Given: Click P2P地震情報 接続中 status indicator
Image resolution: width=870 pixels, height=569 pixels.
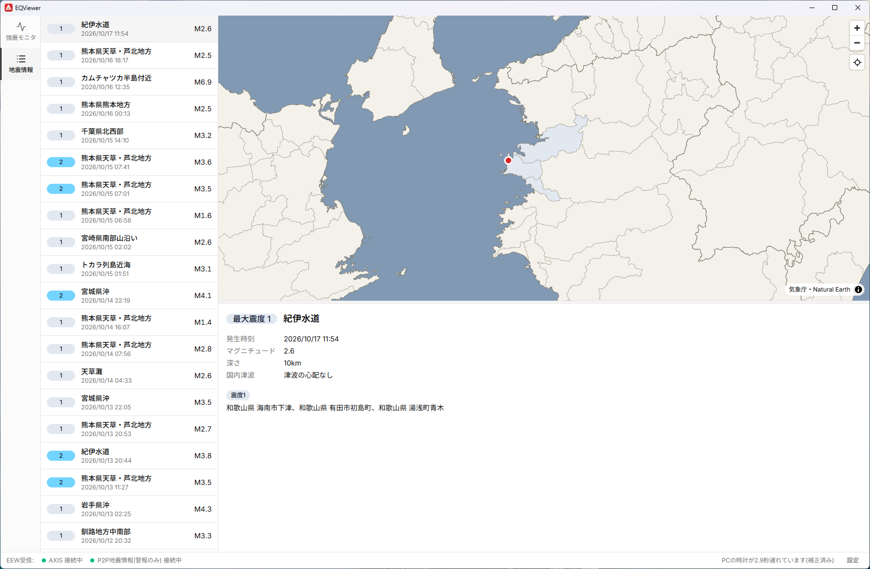Looking at the screenshot, I should [136, 560].
